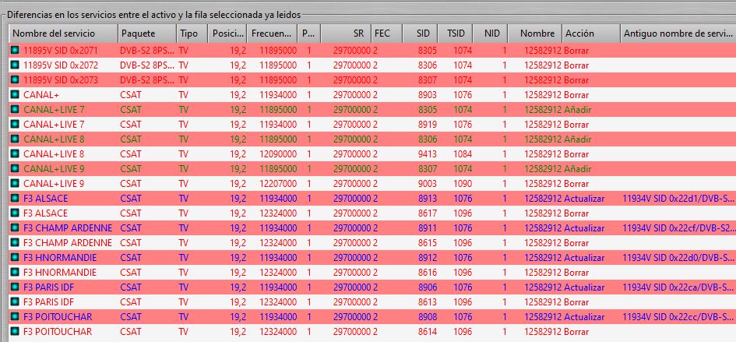Click the icon of F3 HNORMANDIE marked Actualizar
Viewport: 736px width, 342px height.
tap(16, 257)
